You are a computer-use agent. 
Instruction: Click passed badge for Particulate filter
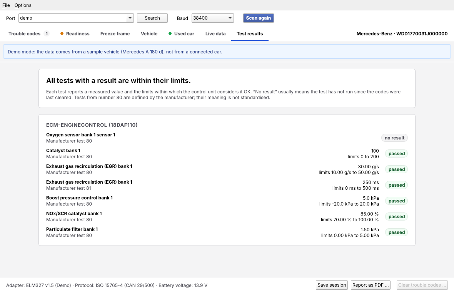tap(396, 232)
